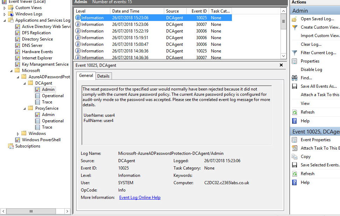Switch to the Details tab
This screenshot has width=340, height=216.
pos(103,75)
